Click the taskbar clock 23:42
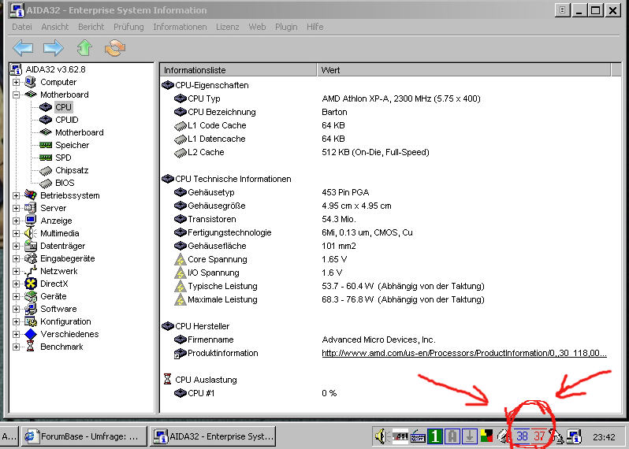Screen dimensions: 629x449 pyautogui.click(x=604, y=437)
